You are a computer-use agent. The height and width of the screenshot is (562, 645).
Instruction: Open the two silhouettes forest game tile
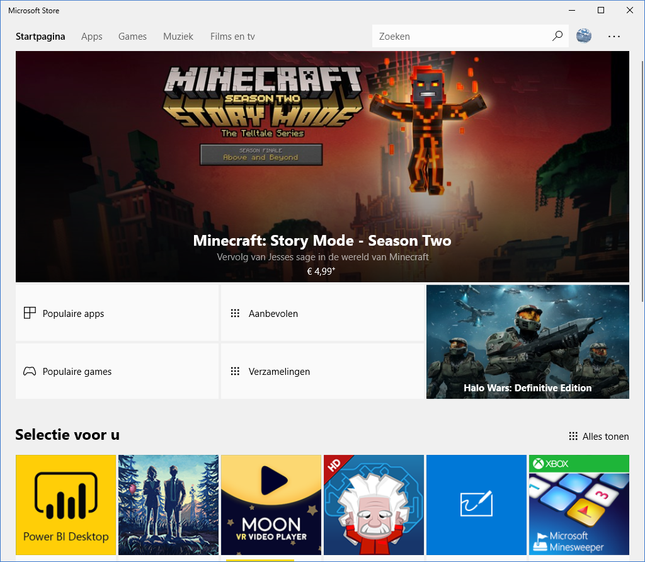tap(168, 505)
